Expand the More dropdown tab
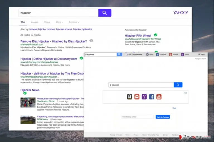214x142 pixels. click(x=59, y=22)
